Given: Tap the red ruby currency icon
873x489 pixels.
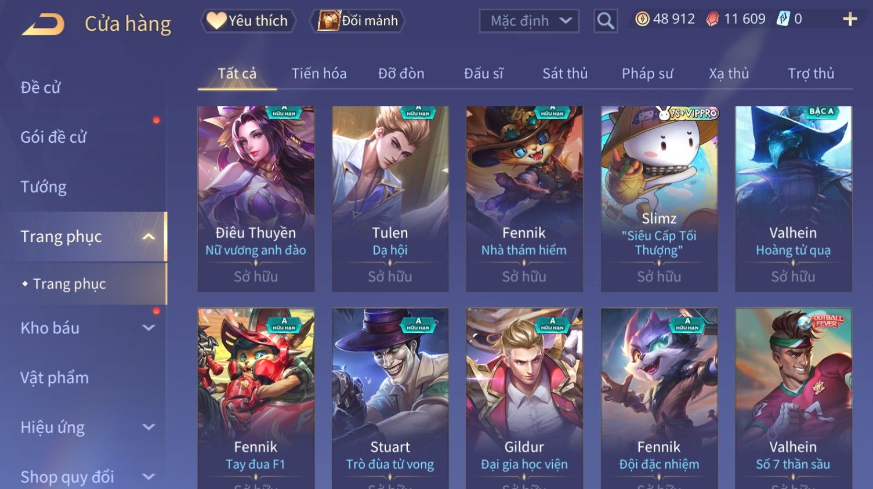Looking at the screenshot, I should coord(712,19).
